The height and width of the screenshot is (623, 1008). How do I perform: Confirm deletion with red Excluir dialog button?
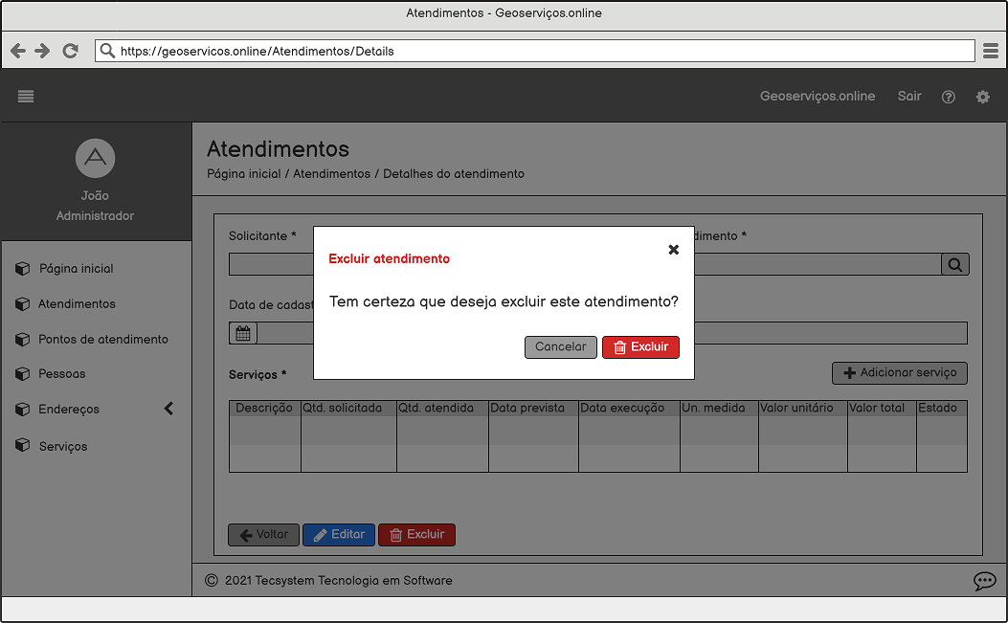[x=640, y=347]
